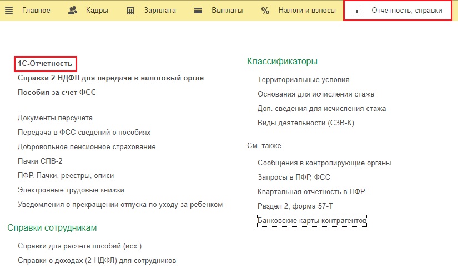
Task: Click the documents icon for Отчетность, справки
Action: [358, 11]
